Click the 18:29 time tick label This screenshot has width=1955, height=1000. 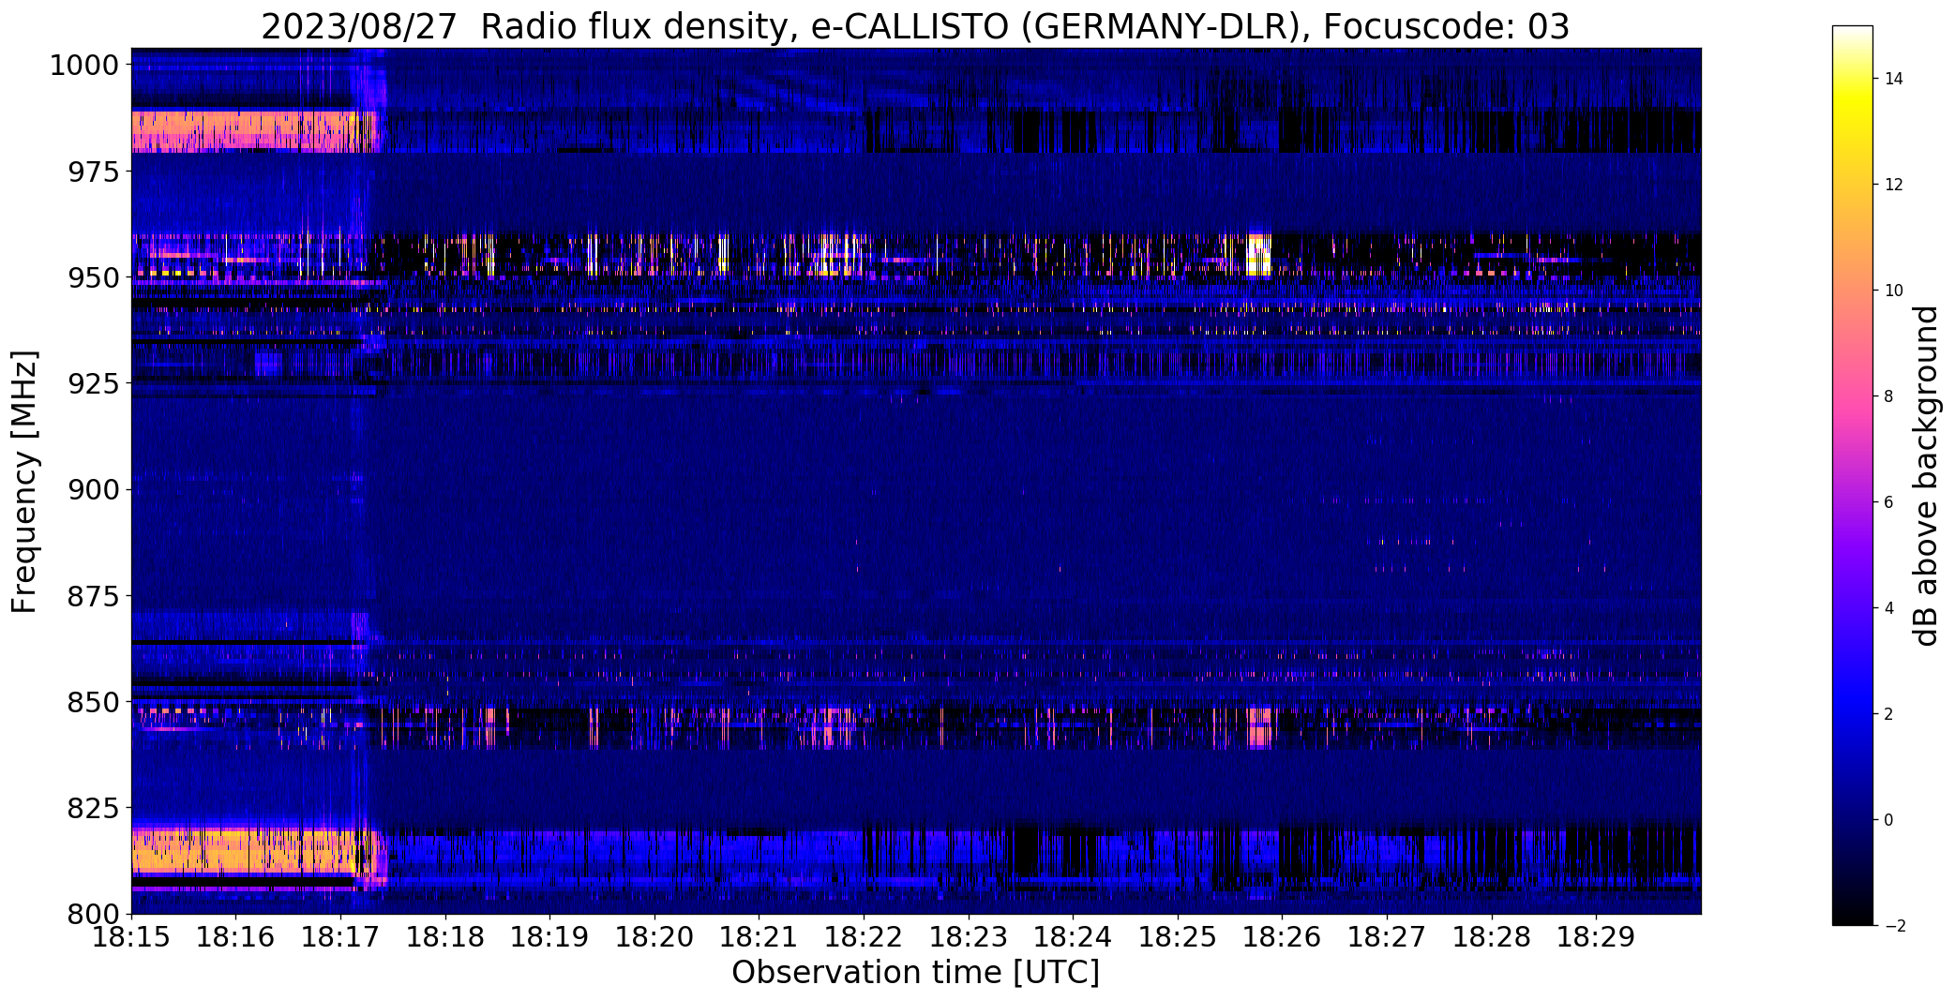1597,937
